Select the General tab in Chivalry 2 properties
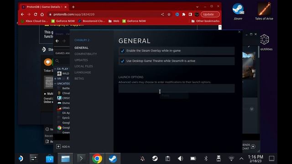Screen dimensions: 292x164 (x=81, y=48)
